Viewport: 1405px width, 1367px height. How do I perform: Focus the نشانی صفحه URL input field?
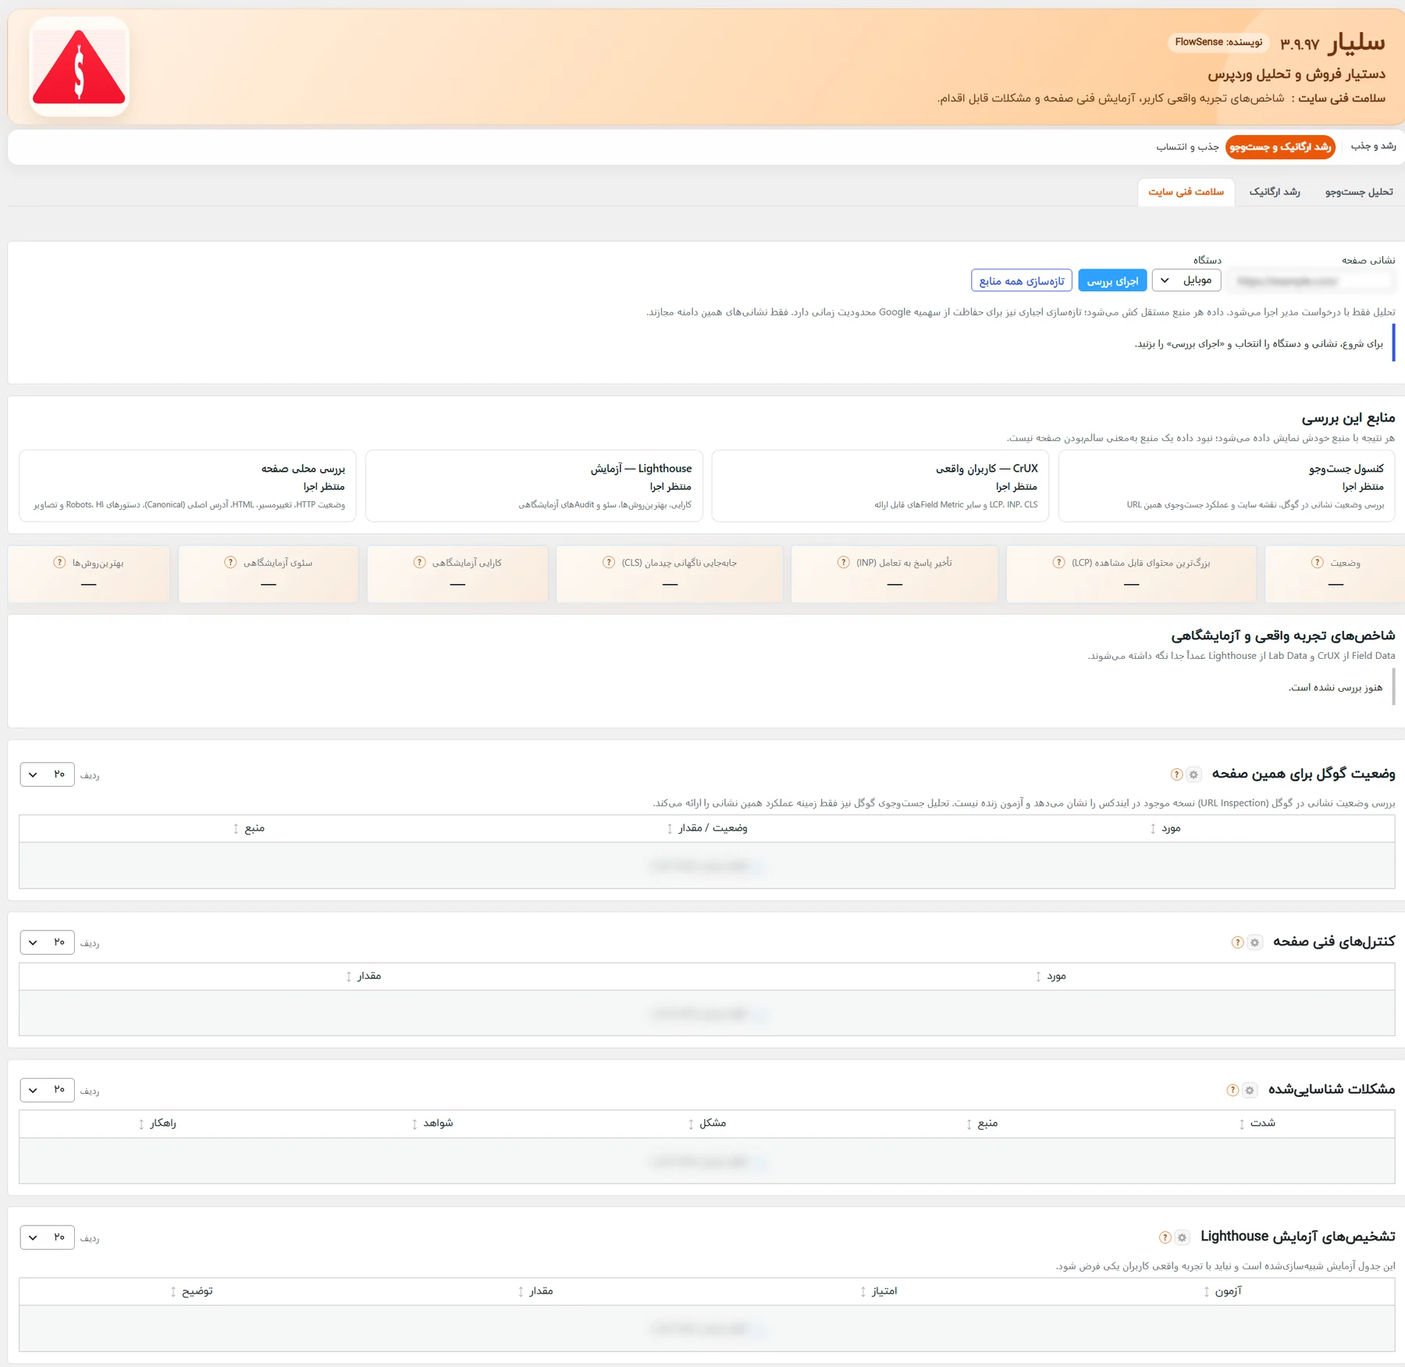coord(1311,281)
